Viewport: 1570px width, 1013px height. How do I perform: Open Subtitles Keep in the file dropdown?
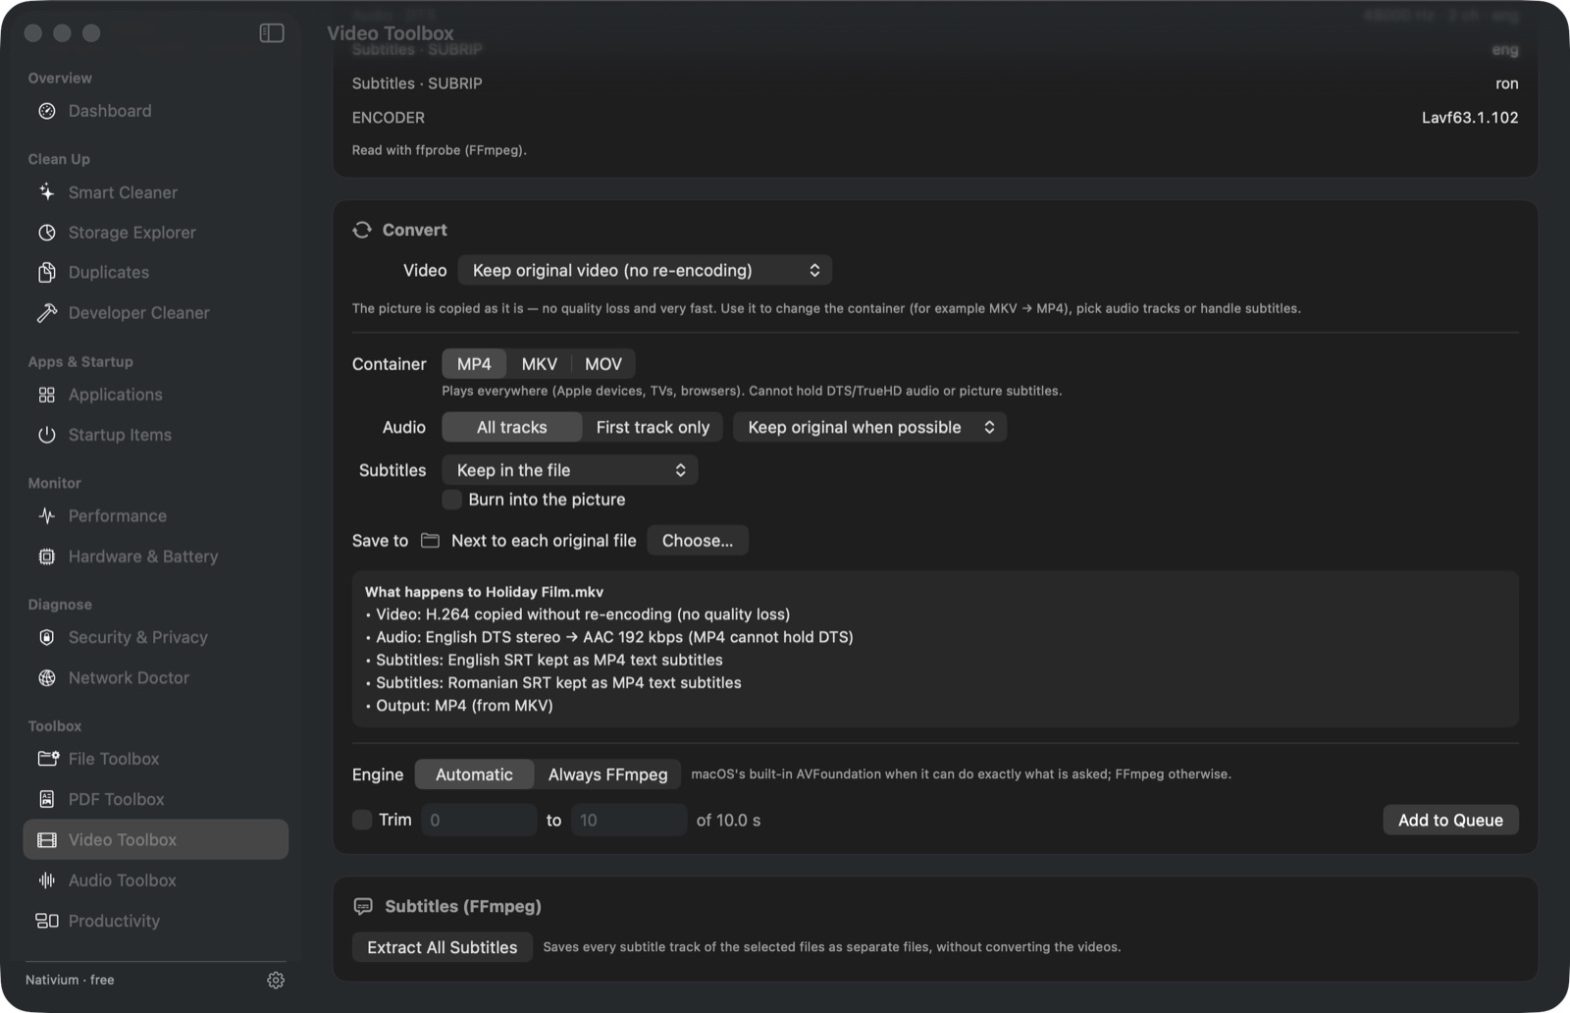pos(570,470)
